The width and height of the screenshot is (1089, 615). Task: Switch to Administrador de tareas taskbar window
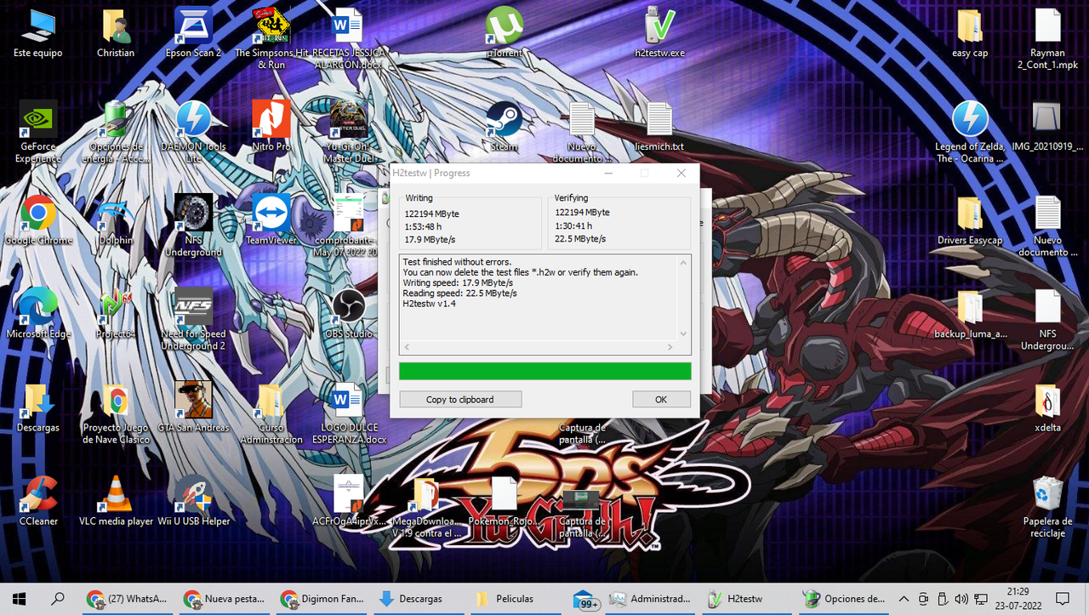pos(651,599)
